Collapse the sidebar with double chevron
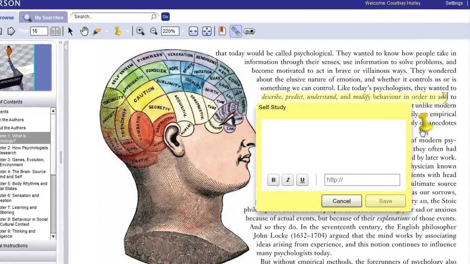Image resolution: width=470 pixels, height=264 pixels. [x=61, y=43]
